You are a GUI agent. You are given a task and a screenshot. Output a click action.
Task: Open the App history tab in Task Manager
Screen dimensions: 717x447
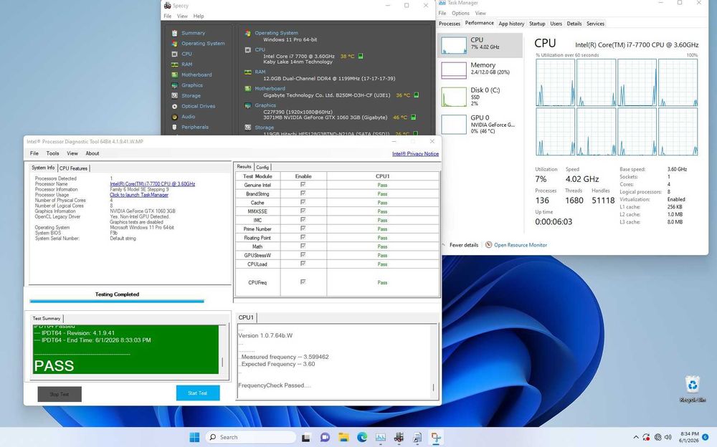(x=511, y=24)
